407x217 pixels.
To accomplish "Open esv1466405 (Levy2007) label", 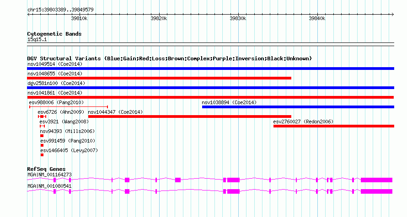I will (x=69, y=150).
